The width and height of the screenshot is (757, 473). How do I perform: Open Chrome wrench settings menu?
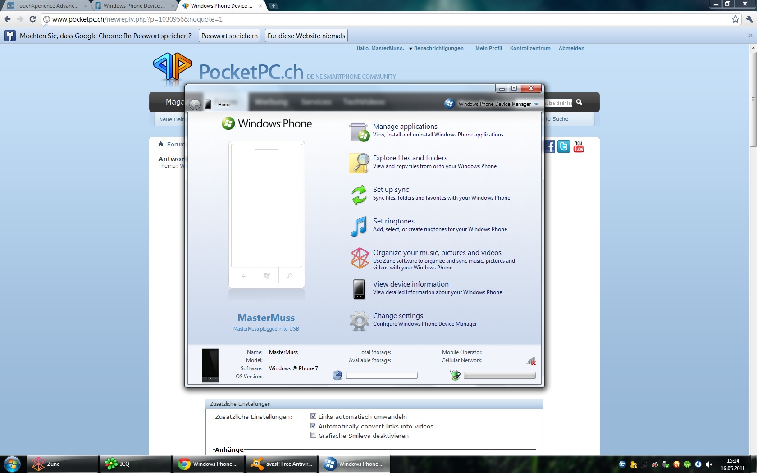click(749, 19)
